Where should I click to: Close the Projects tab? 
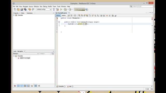tap(20, 13)
